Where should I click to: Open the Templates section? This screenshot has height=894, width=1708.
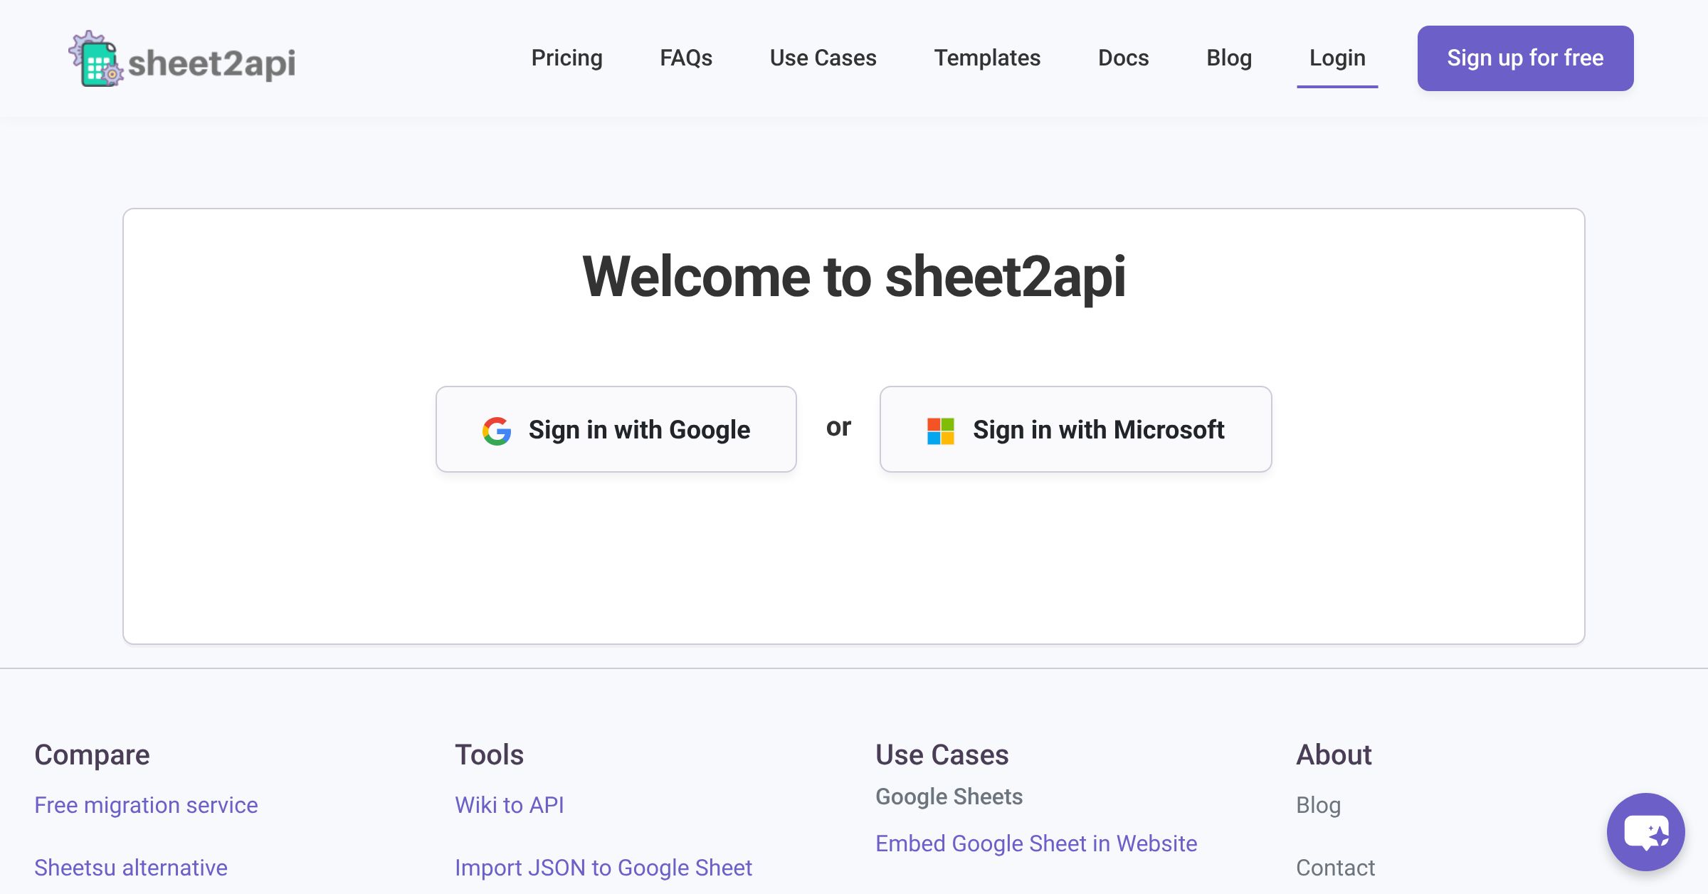pyautogui.click(x=988, y=58)
